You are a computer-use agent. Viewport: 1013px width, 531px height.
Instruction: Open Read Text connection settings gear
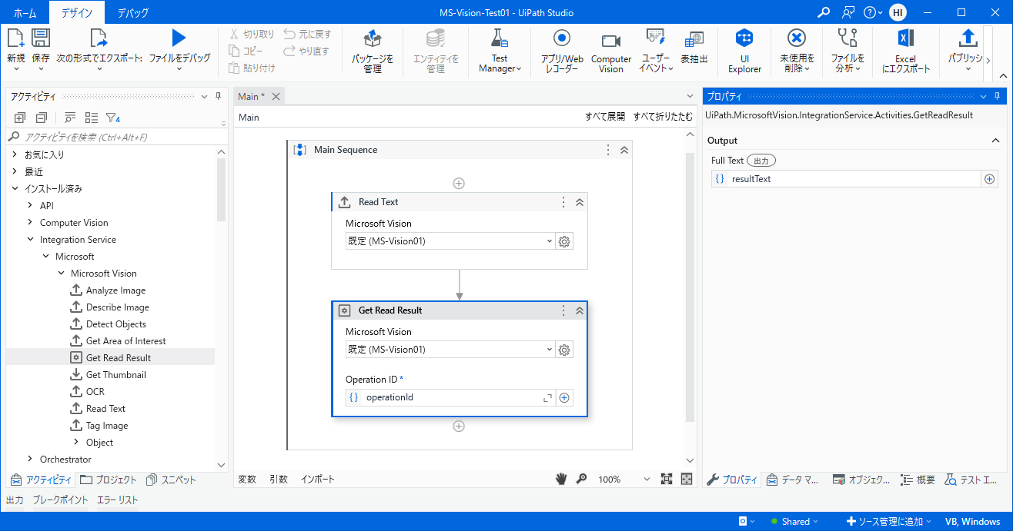click(x=564, y=241)
